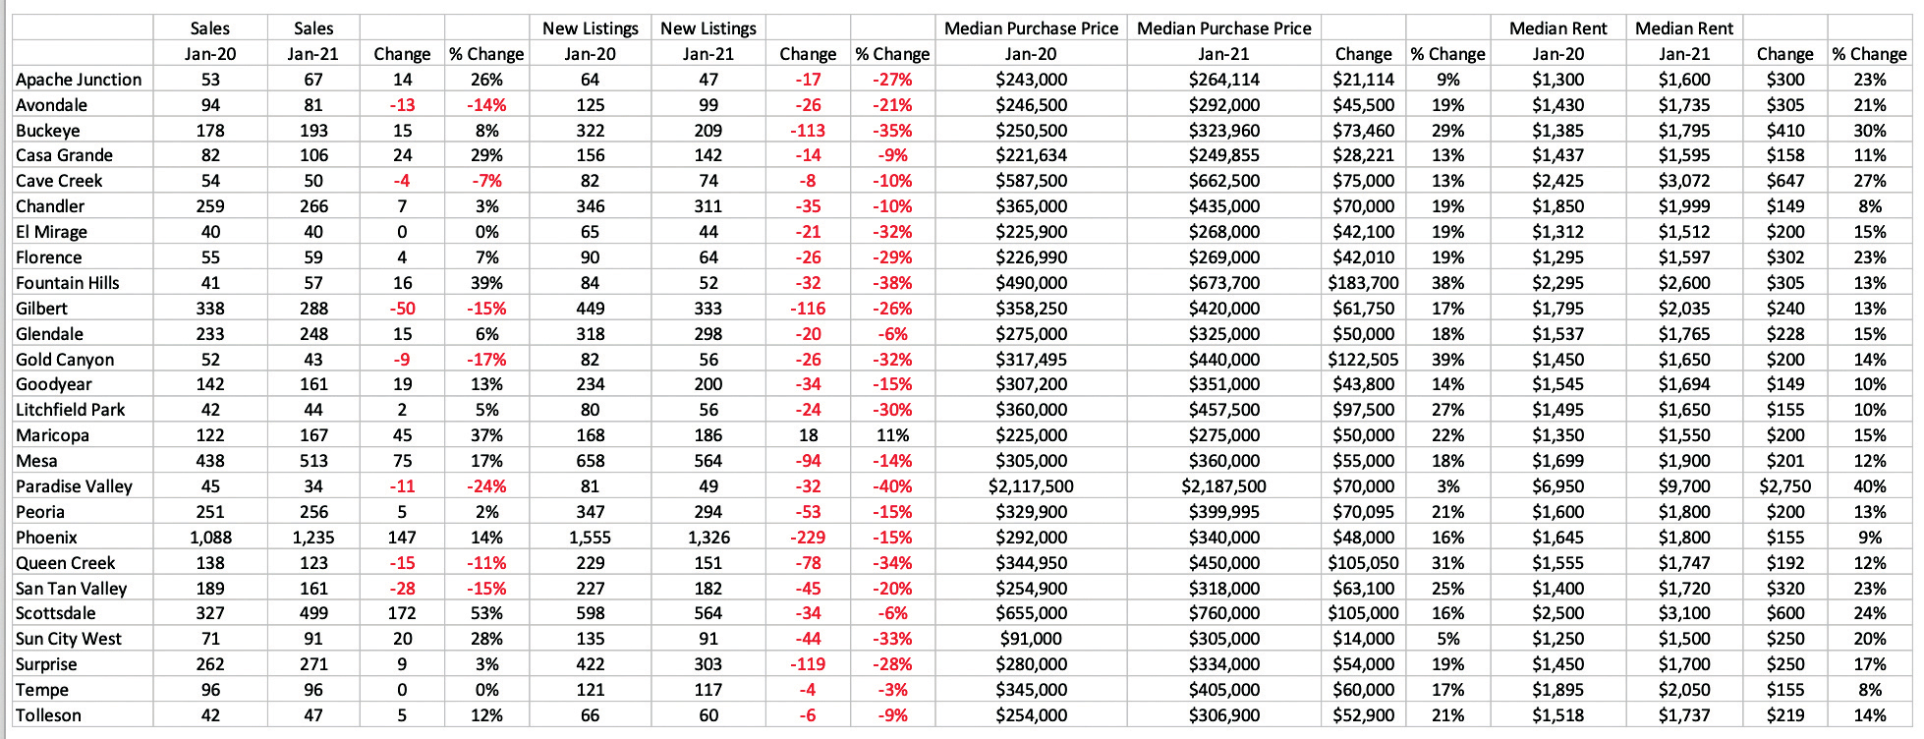The width and height of the screenshot is (1924, 739).
Task: Select Paradise Valley Jan-20 price $2,117,500
Action: 1031,486
